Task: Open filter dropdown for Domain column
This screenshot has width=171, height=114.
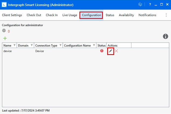Action: pyautogui.click(x=32, y=45)
